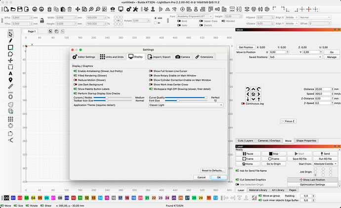Switch to Cuts / Layers panel tab
Viewport: 341px width, 208px height.
[x=245, y=141]
